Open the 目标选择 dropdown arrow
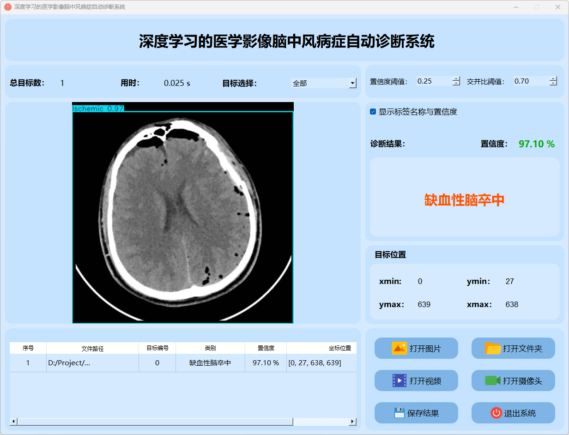Screen dimensions: 569x435 [x=352, y=84]
